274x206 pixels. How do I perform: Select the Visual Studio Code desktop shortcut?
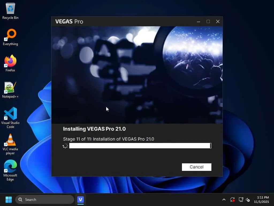coord(10,118)
